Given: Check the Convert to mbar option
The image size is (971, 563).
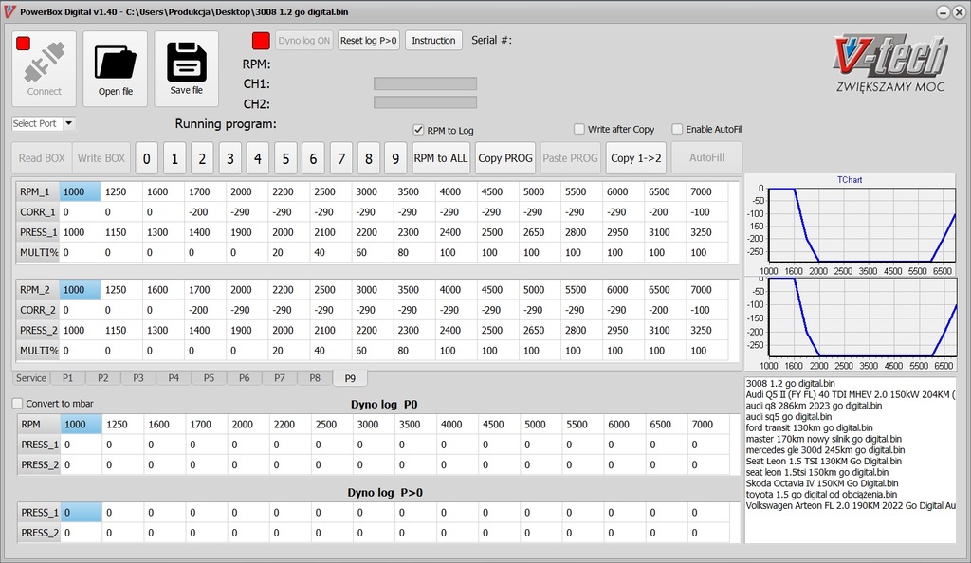Looking at the screenshot, I should (15, 403).
